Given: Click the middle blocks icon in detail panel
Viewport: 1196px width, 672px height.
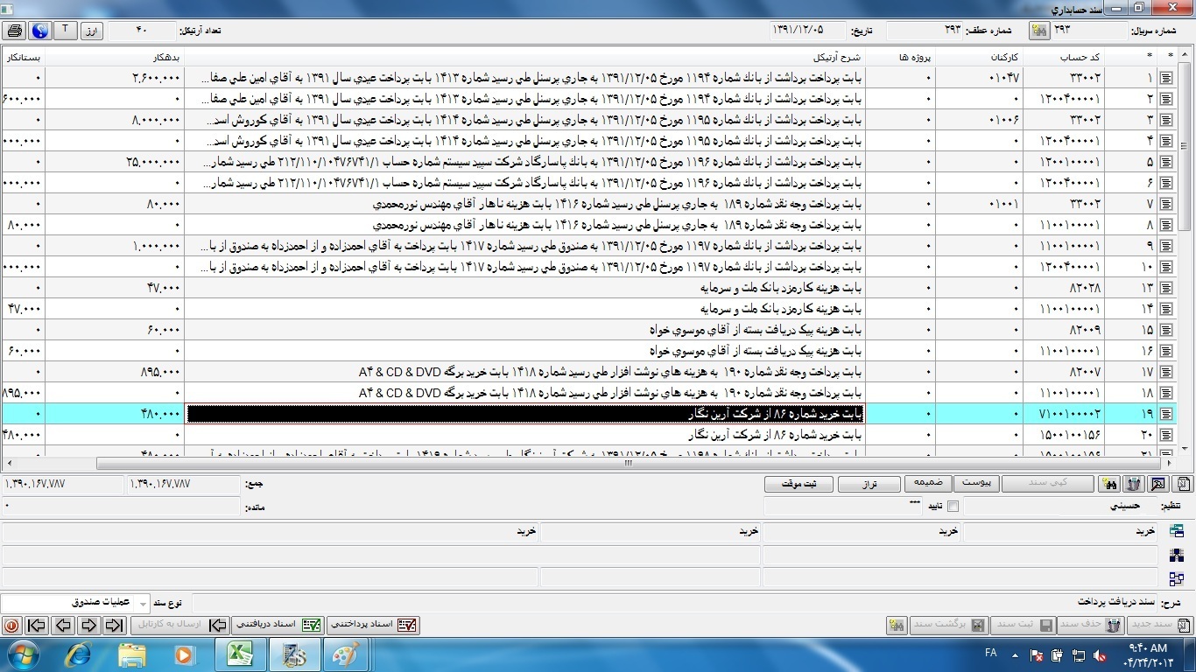Looking at the screenshot, I should tap(1177, 555).
